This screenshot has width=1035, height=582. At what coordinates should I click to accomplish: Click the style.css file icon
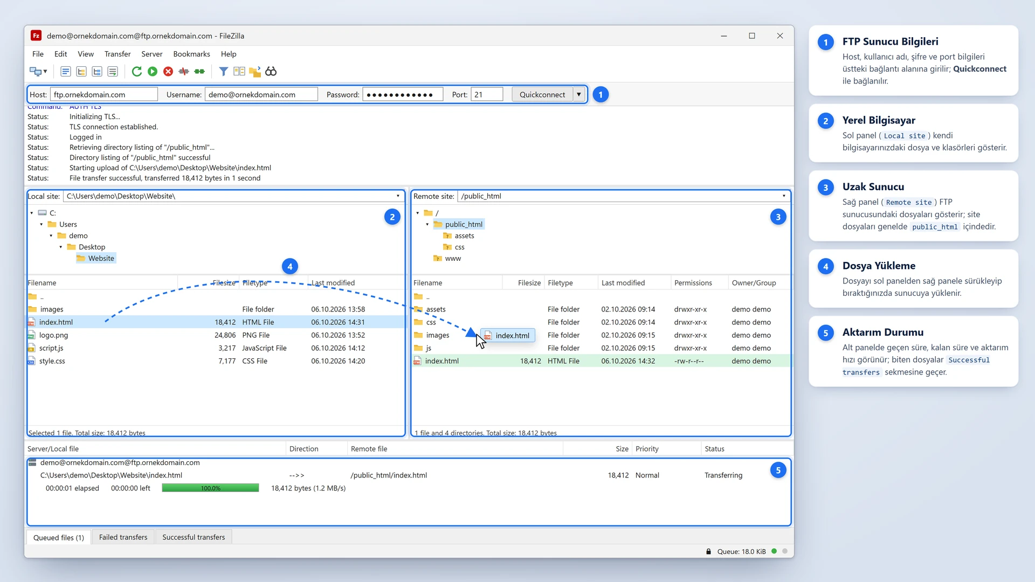coord(32,361)
